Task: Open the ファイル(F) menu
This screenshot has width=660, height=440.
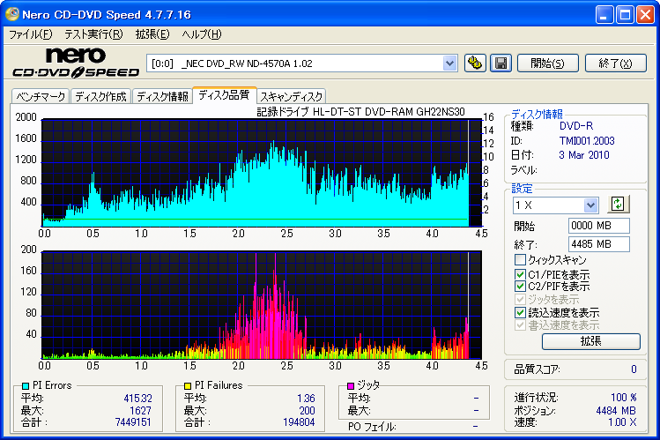Action: [x=30, y=34]
